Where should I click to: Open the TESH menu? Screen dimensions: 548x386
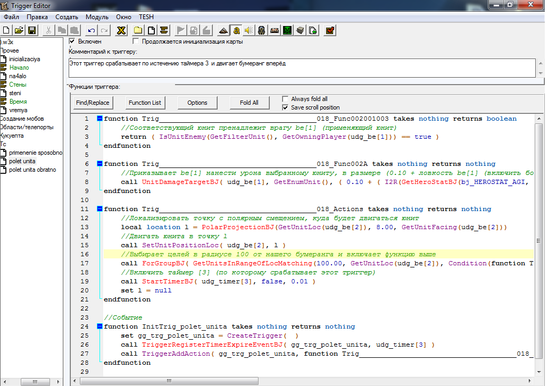[146, 17]
